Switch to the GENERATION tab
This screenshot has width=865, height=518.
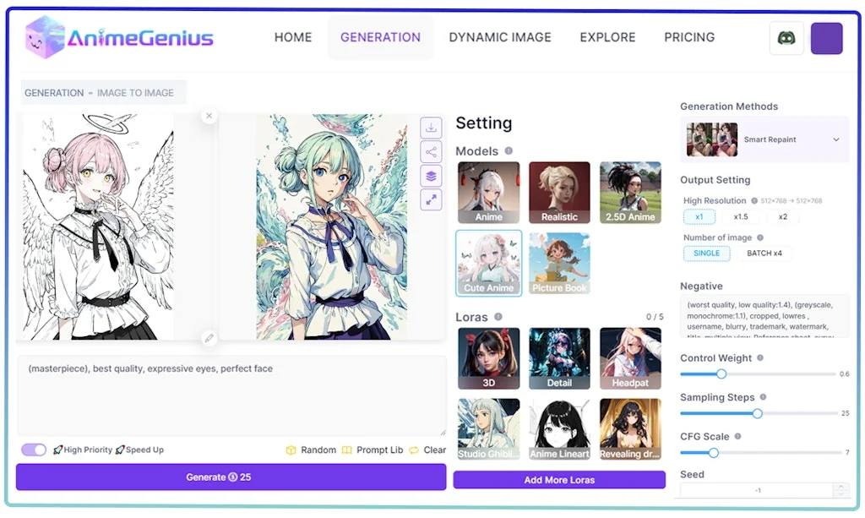pos(380,37)
